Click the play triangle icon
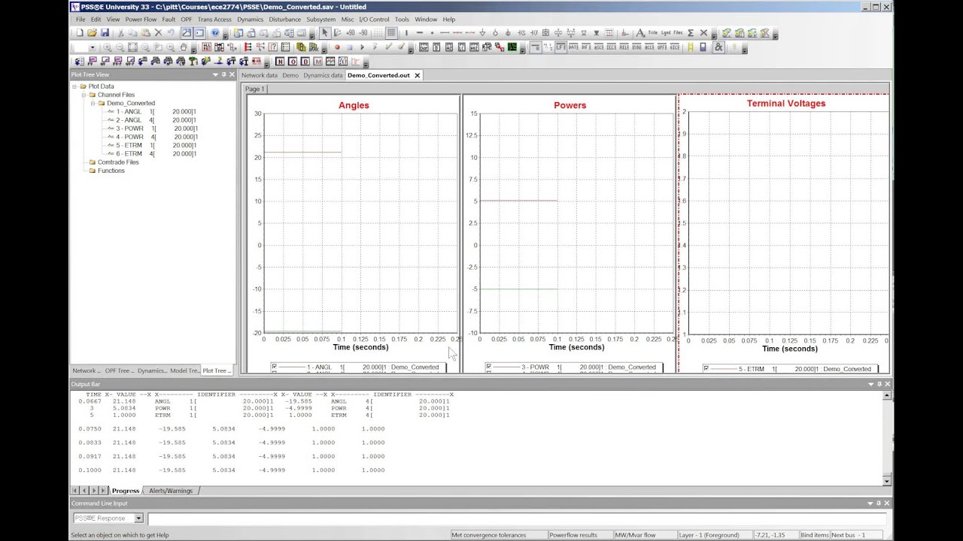The image size is (963, 541). (363, 47)
